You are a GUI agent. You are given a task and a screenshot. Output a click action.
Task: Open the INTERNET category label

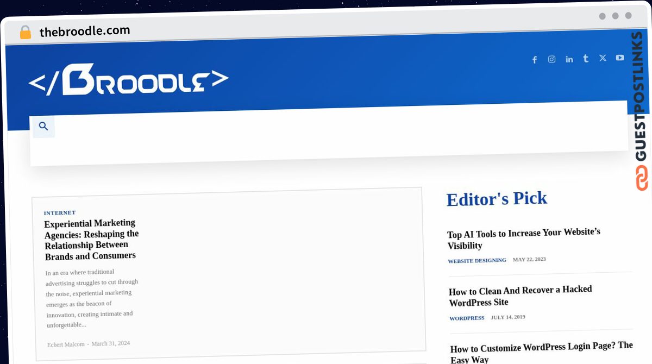pos(60,213)
